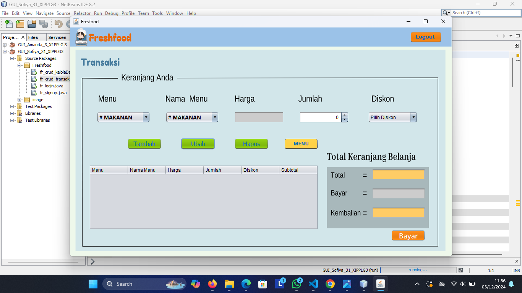Expand the Libraries tree node

click(x=12, y=113)
